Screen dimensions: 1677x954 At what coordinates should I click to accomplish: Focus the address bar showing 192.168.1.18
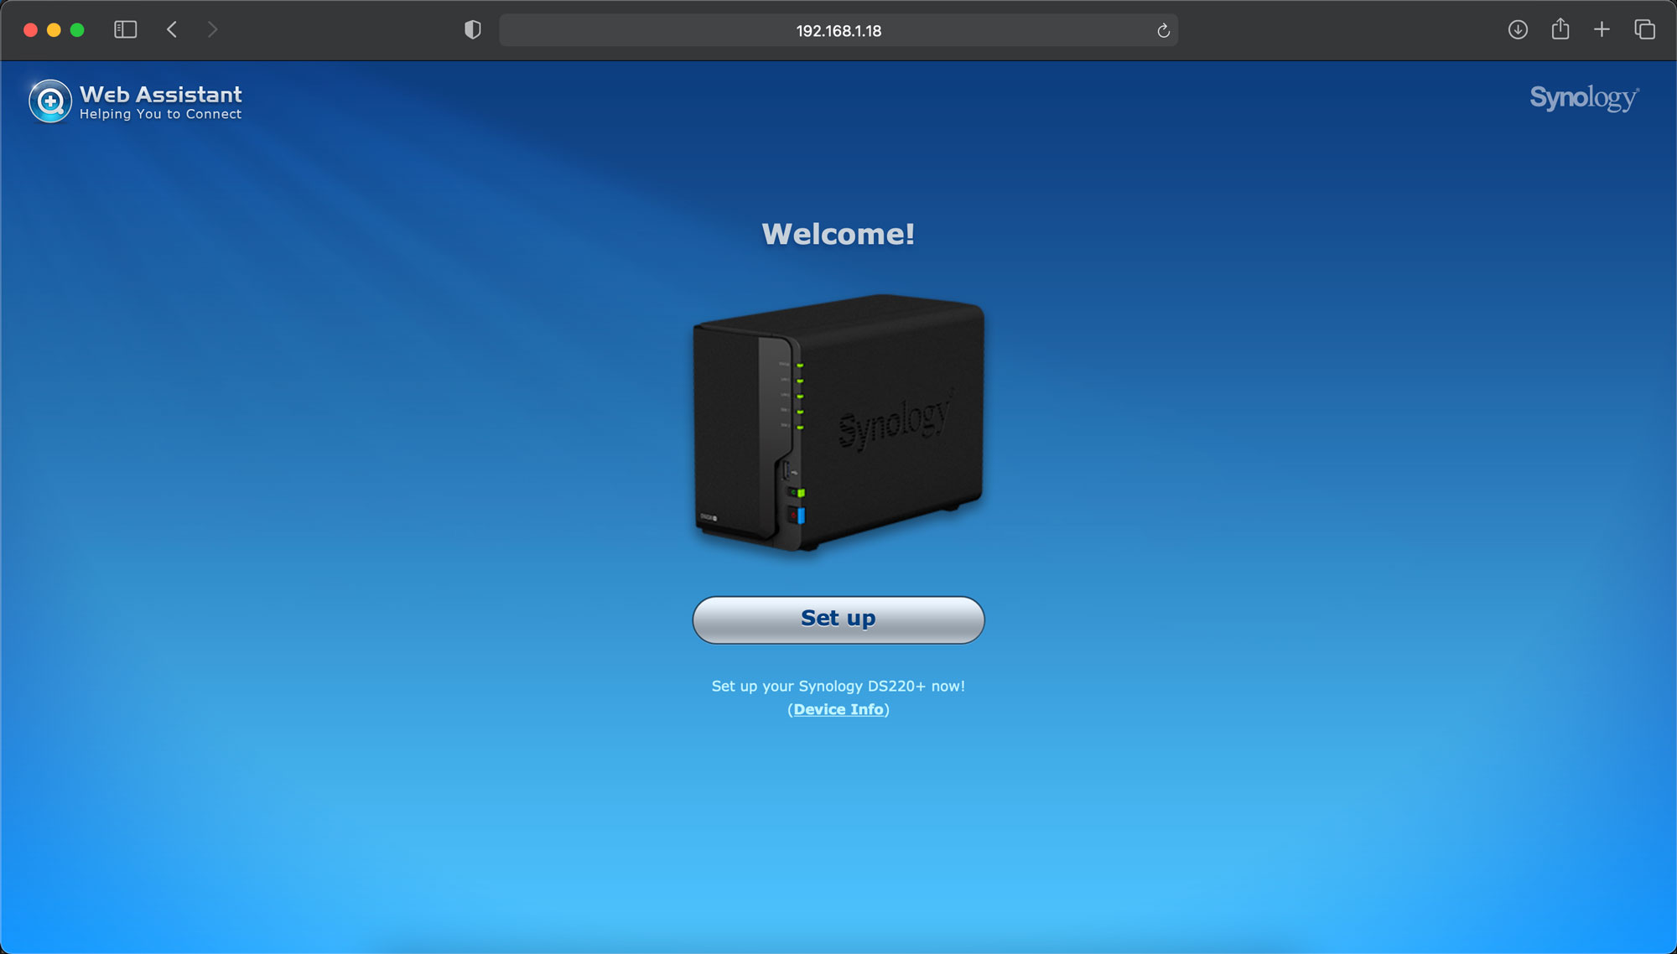point(838,30)
